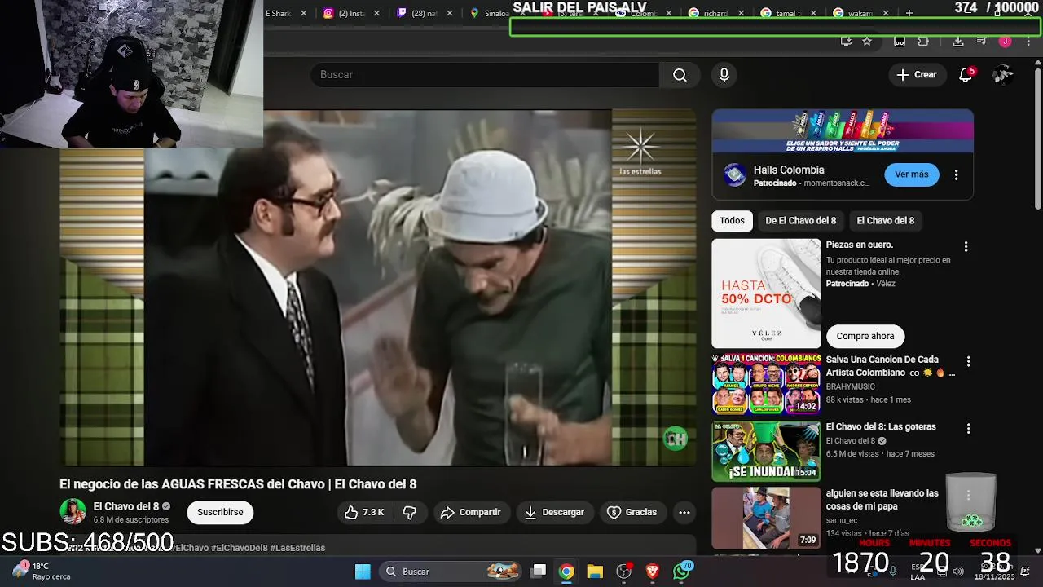Bookmark this page with the star icon
The image size is (1043, 587).
867,41
